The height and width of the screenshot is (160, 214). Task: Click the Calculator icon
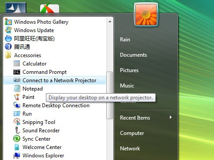(x=17, y=64)
